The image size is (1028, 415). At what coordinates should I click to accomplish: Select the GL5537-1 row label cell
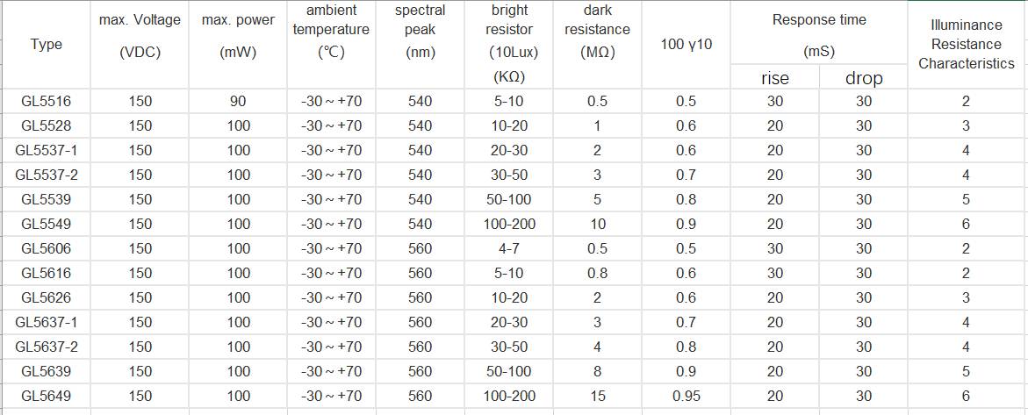coord(46,150)
